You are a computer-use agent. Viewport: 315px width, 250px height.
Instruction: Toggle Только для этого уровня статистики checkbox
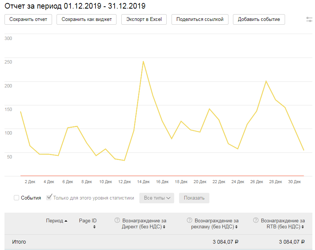tap(49, 198)
